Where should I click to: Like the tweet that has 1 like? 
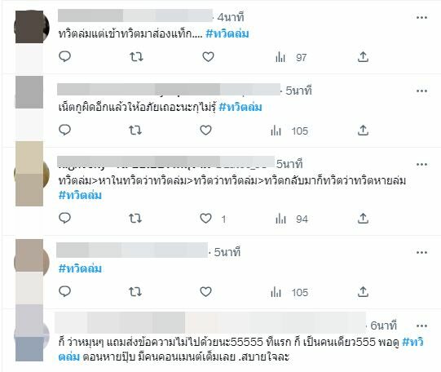coord(205,219)
